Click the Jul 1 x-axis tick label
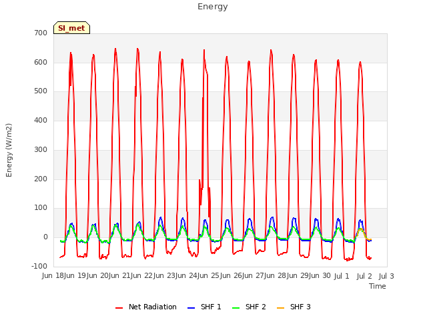This screenshot has height=320, width=427. (x=342, y=276)
